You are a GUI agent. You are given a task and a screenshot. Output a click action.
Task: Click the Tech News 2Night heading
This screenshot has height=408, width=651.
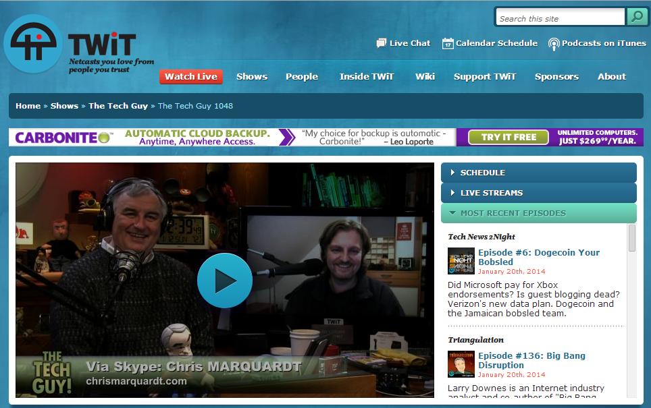tap(481, 237)
